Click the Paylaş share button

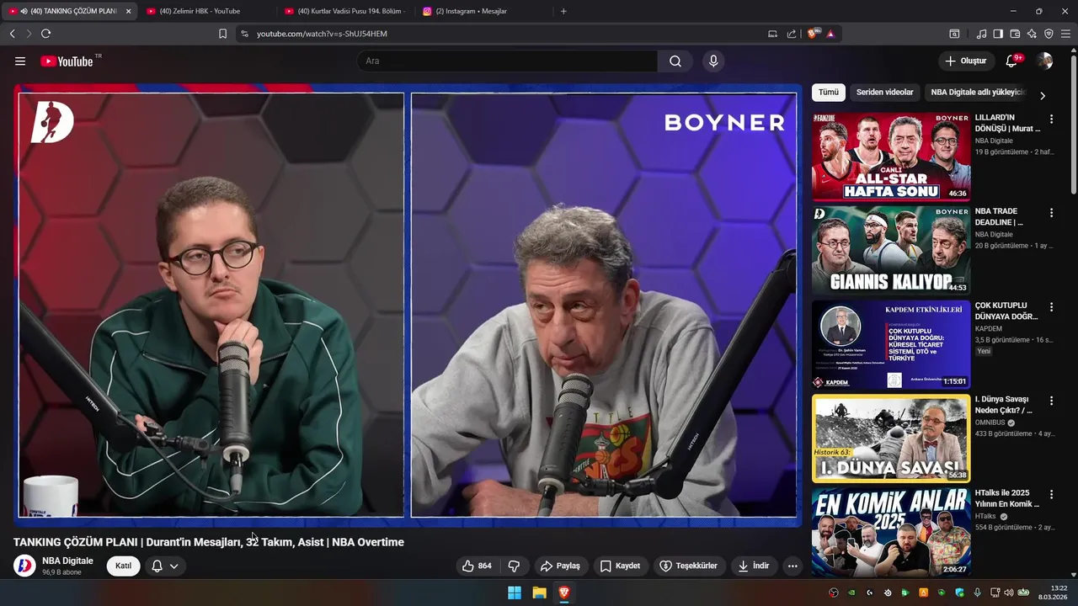pyautogui.click(x=560, y=566)
